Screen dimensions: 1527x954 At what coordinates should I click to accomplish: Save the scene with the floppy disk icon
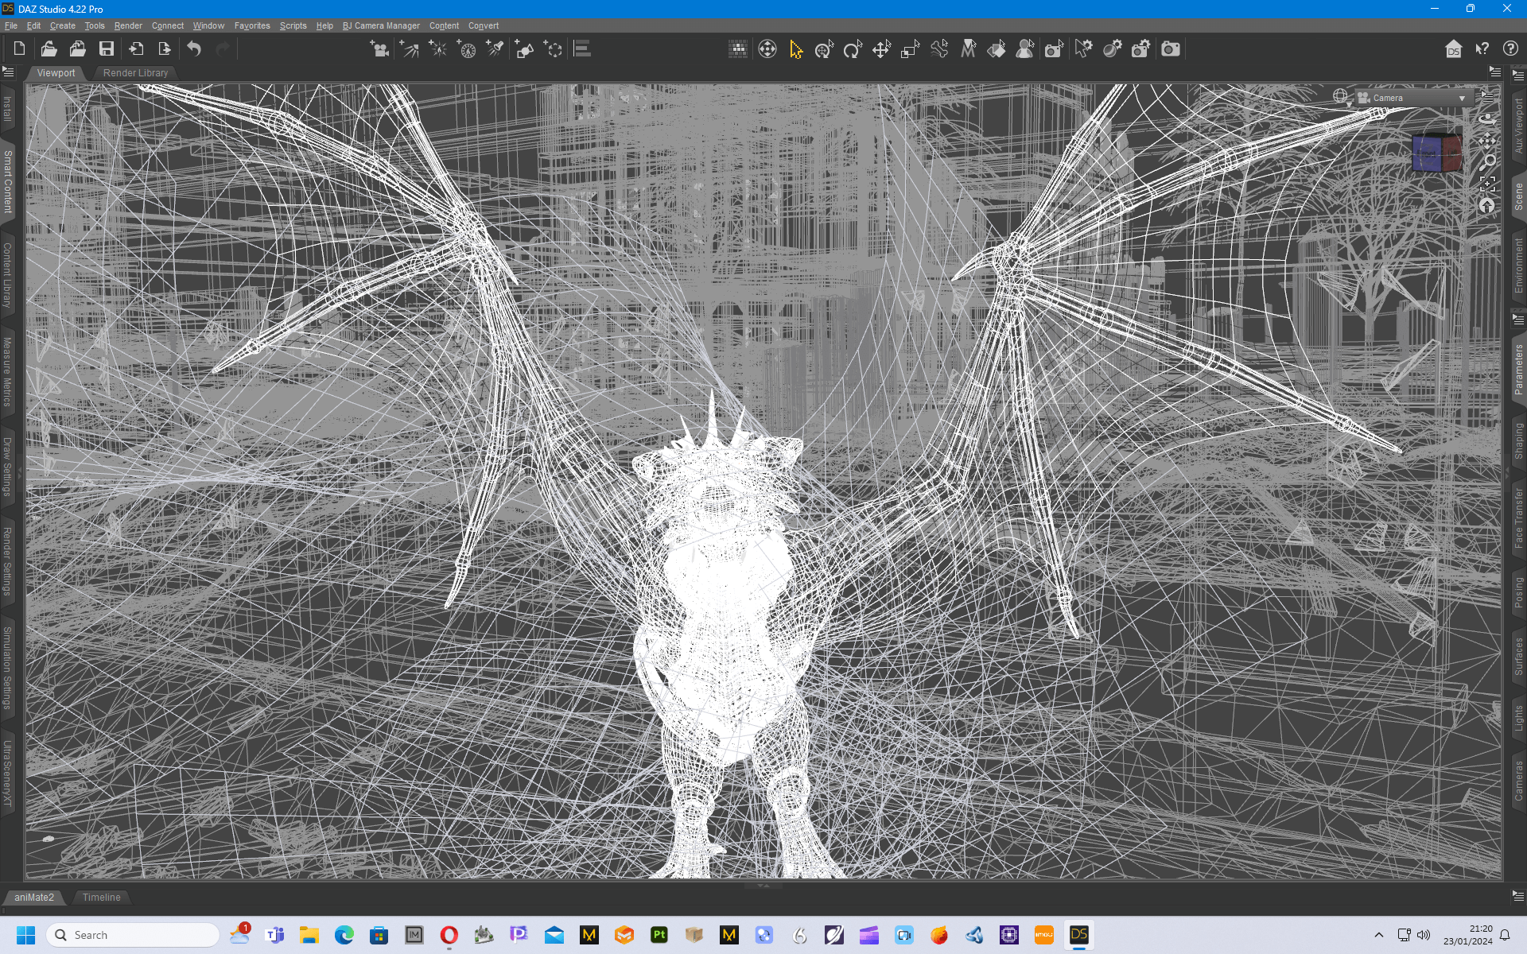coord(107,49)
